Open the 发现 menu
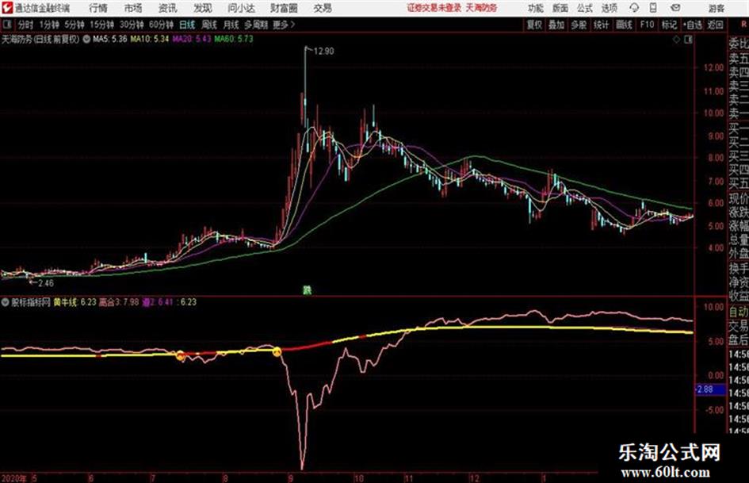The height and width of the screenshot is (483, 749). 203,8
